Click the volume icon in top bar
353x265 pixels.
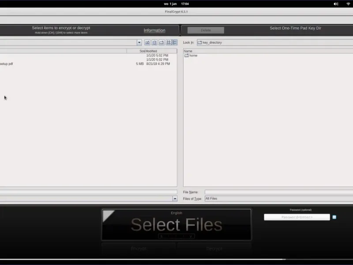point(336,4)
